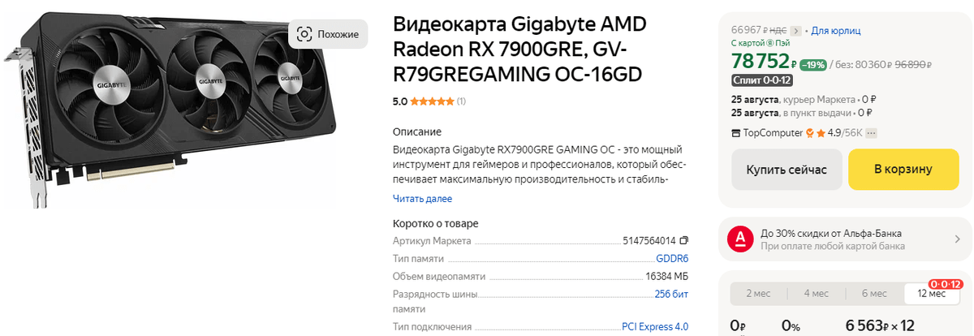This screenshot has height=336, width=974.
Task: Select the 4 мес installment tab
Action: [817, 294]
